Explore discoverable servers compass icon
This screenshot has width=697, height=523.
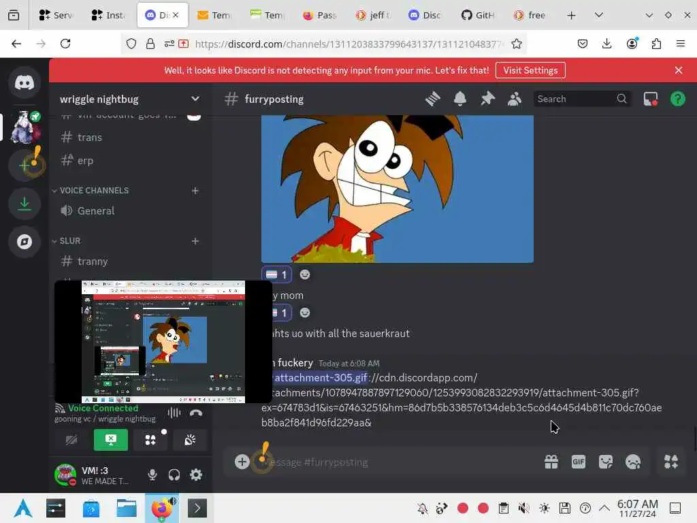pos(25,242)
